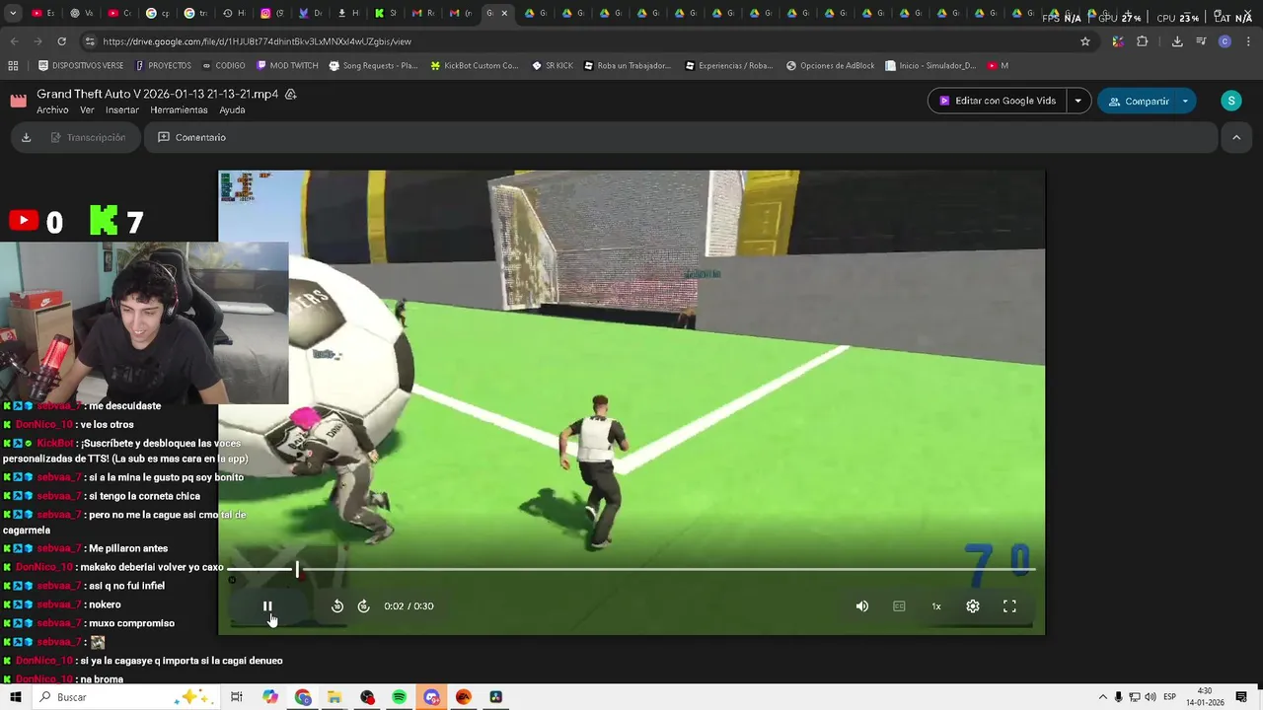
Task: Click the privacy icon next to file name
Action: 291,94
